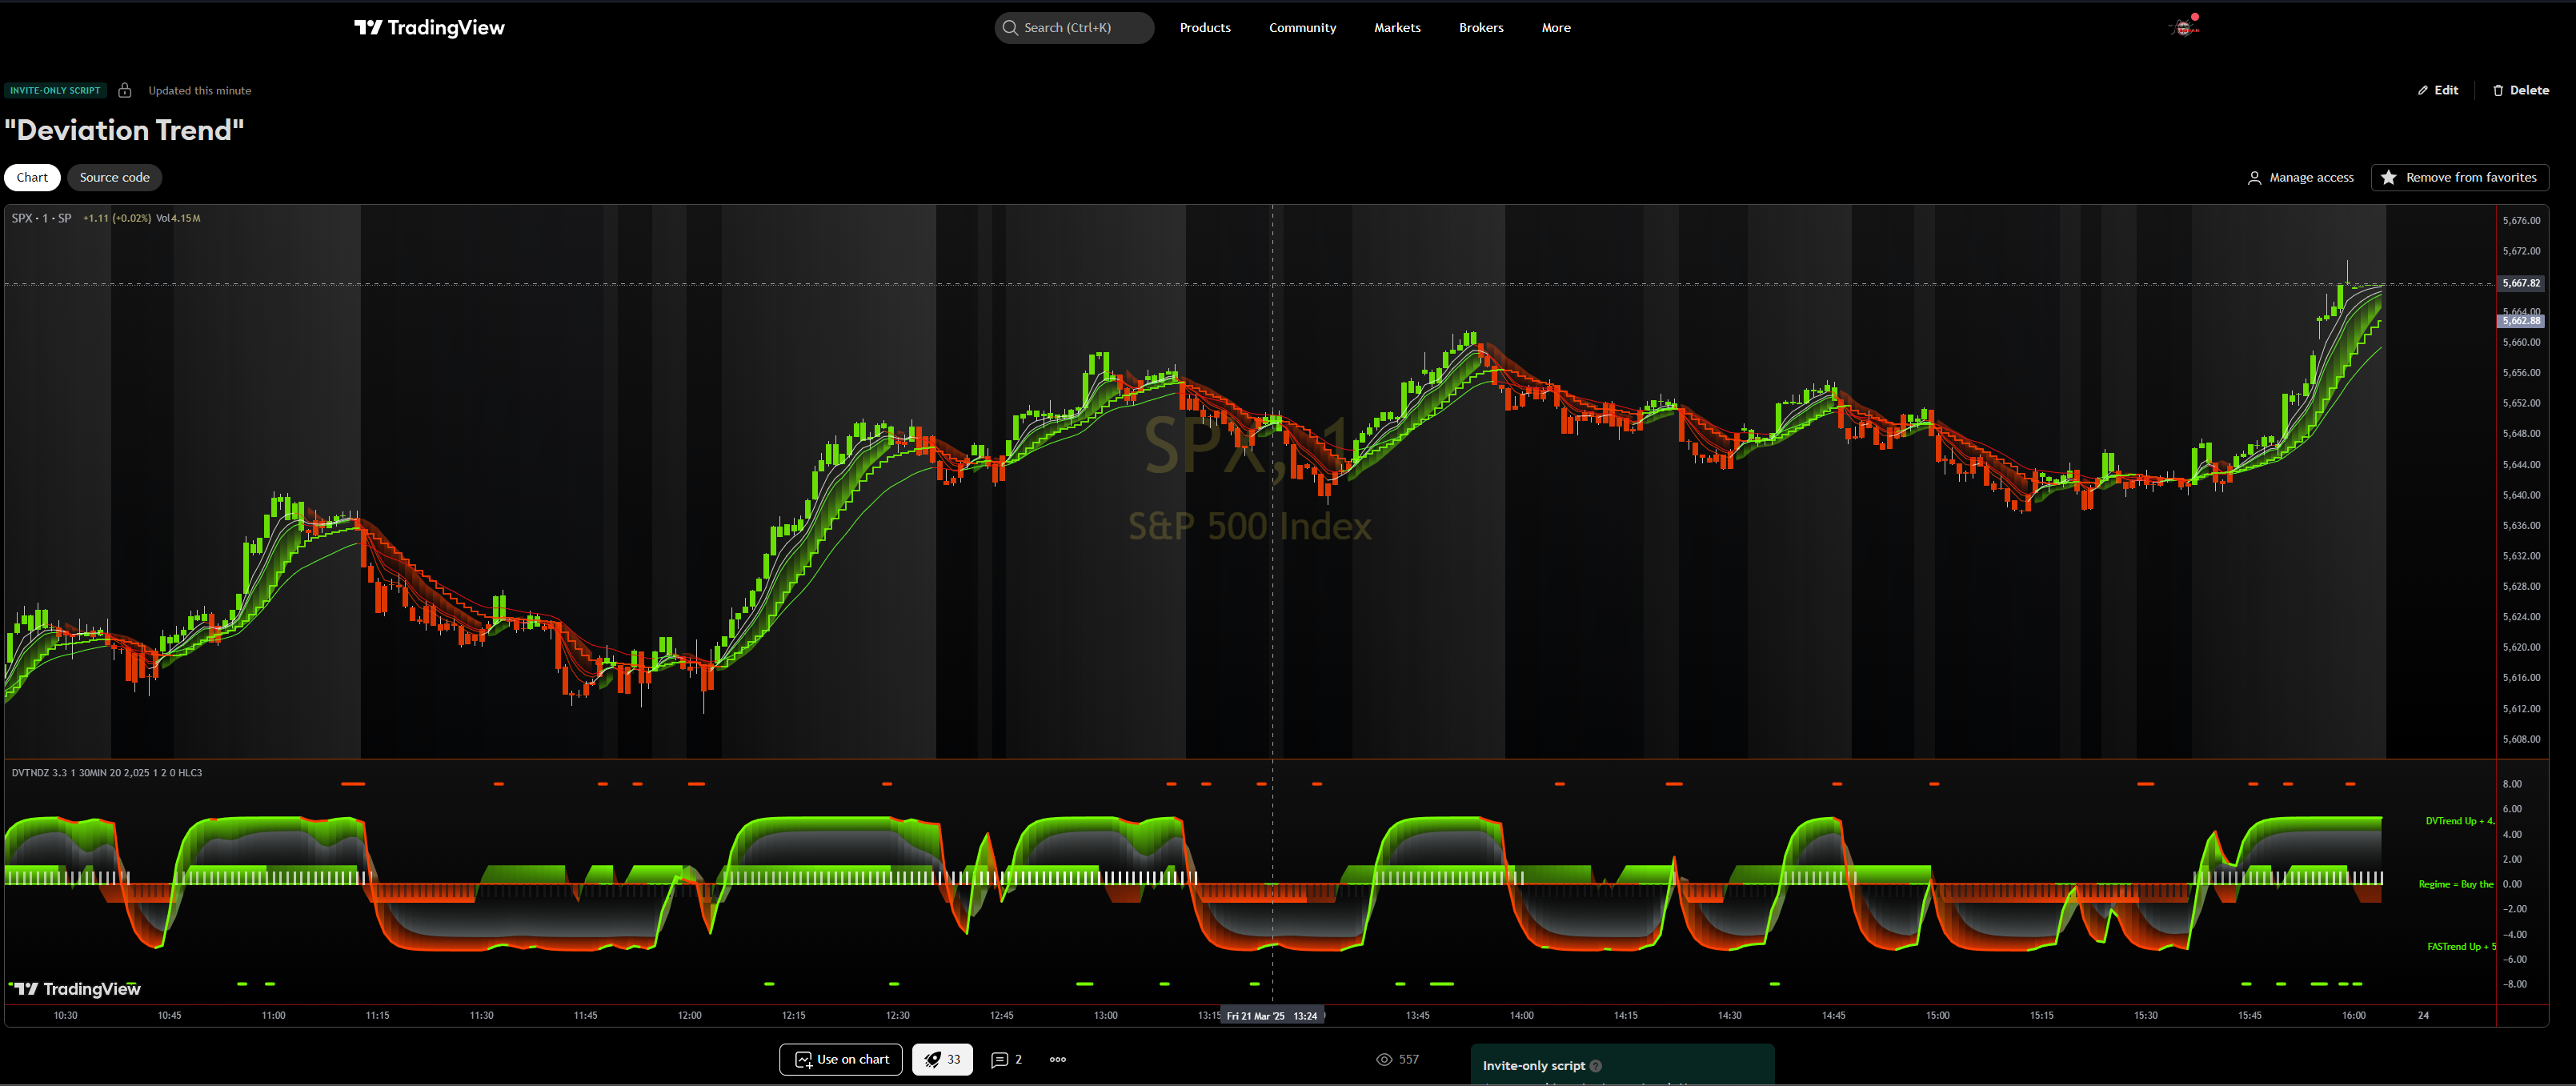Open the comments icon showing 2
Screen dimensions: 2576x1086
pos(999,1059)
